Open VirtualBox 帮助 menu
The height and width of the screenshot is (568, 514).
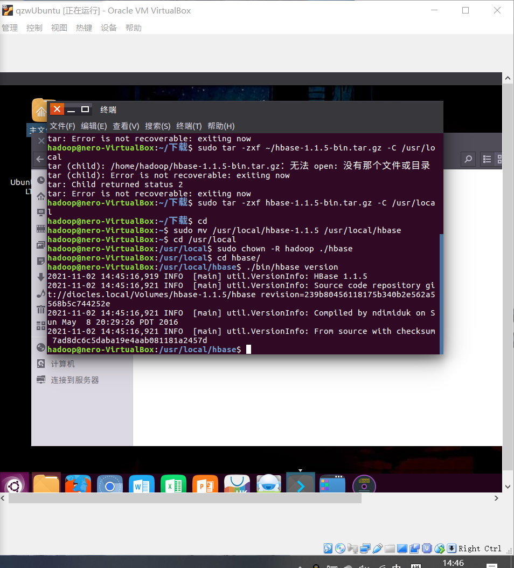134,28
